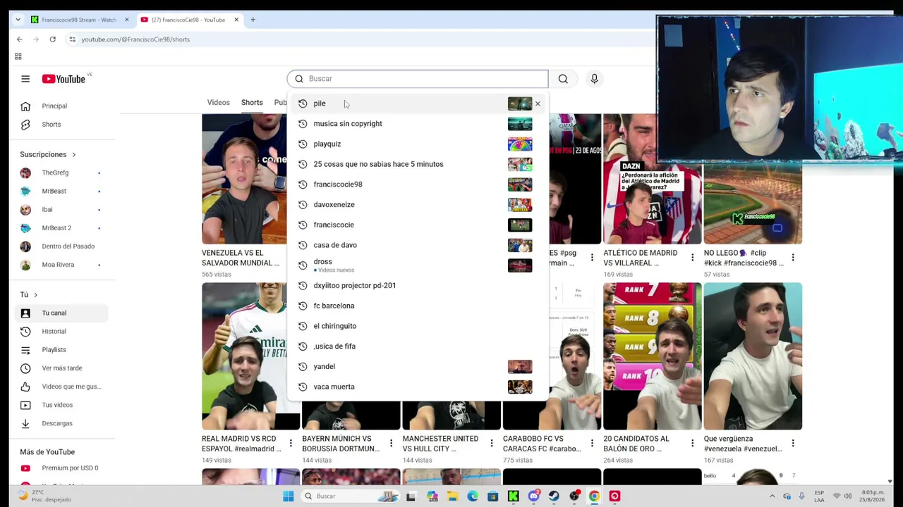Open OBS Studio from the taskbar
Viewport: 903px width, 507px height.
coord(574,496)
